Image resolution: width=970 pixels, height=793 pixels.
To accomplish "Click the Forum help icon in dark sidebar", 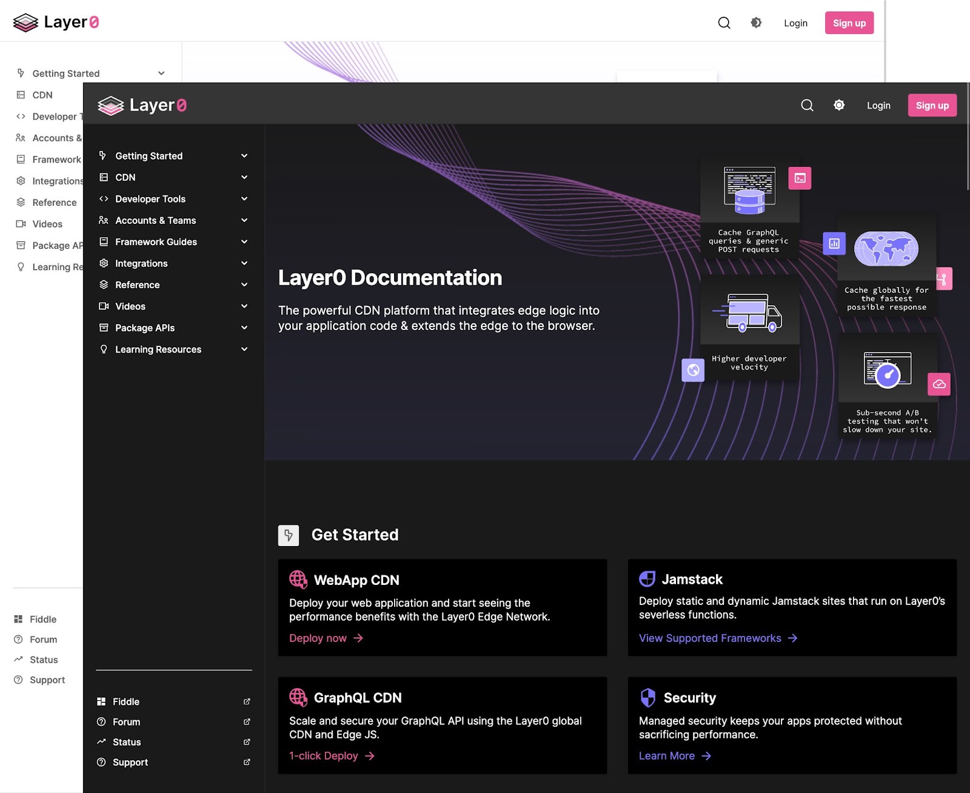I will pyautogui.click(x=101, y=722).
